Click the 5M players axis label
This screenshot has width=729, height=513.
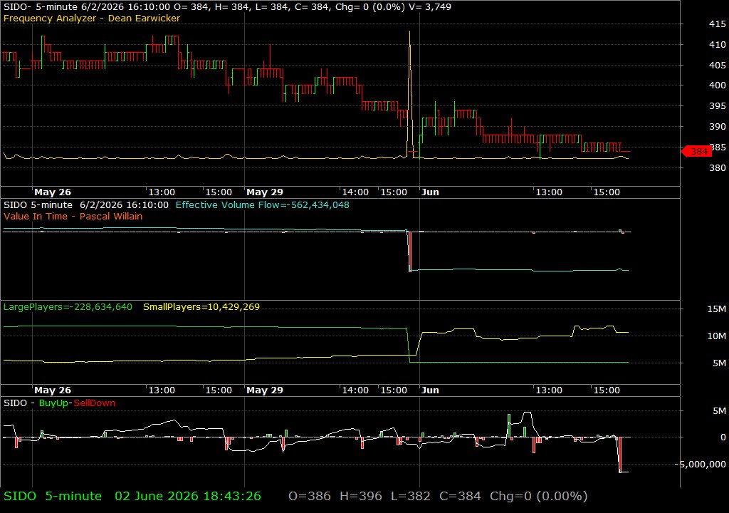(719, 363)
